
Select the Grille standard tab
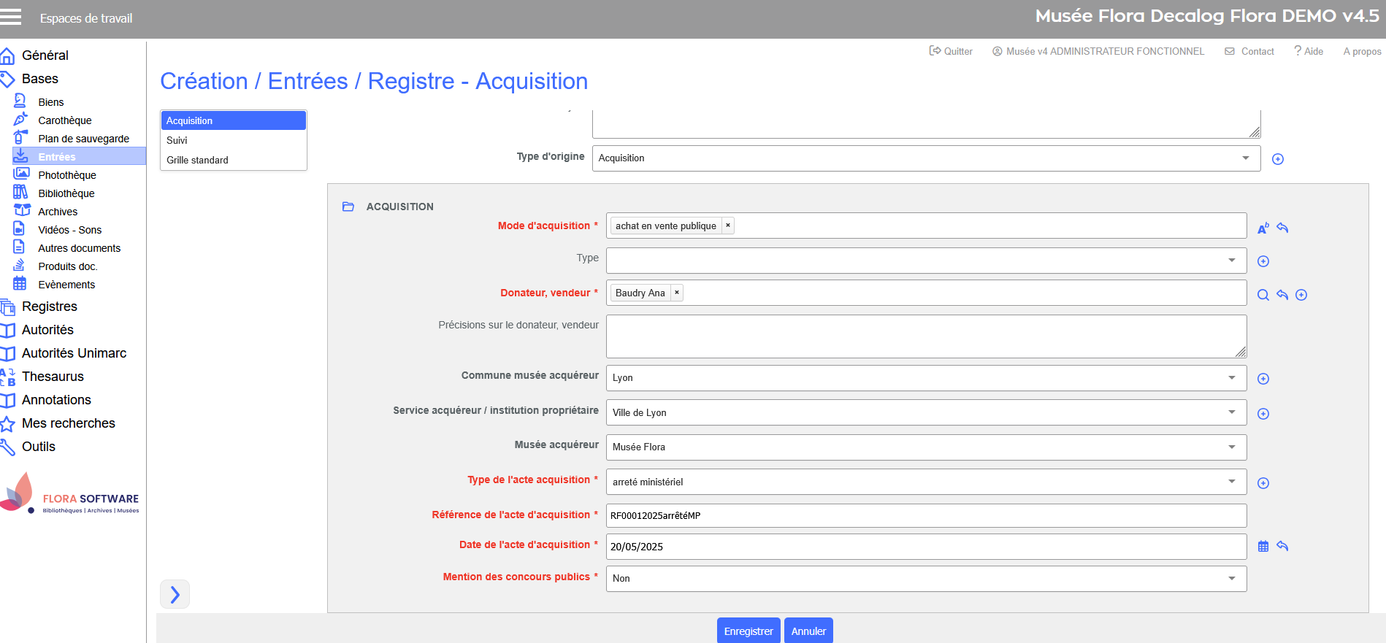click(197, 160)
